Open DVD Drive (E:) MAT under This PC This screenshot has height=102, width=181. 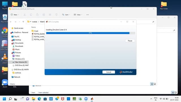22,65
